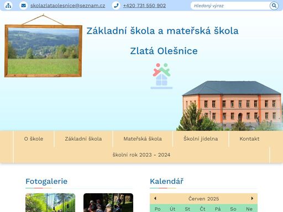This screenshot has height=212, width=283.
Task: Click the Červen 2025 calendar month label
Action: tap(203, 199)
